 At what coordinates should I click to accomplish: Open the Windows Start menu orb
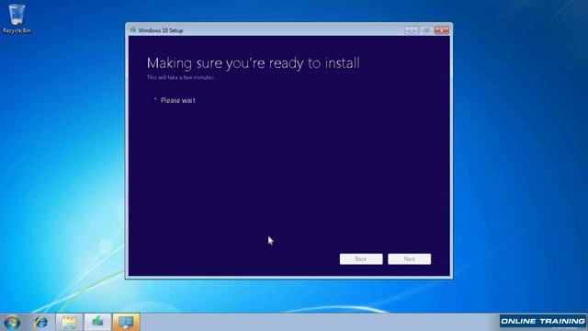[12, 323]
